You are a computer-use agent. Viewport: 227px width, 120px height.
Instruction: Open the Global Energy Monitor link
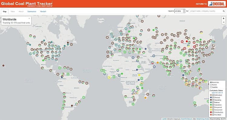203,119
